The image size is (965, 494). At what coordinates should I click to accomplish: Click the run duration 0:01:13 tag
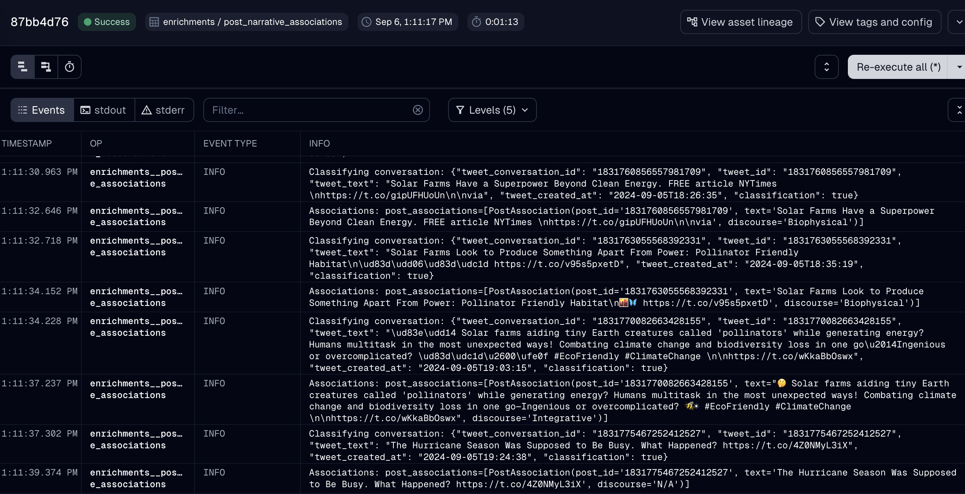[495, 22]
